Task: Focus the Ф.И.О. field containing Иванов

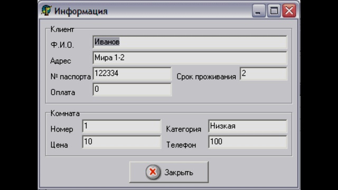Action: coord(190,42)
